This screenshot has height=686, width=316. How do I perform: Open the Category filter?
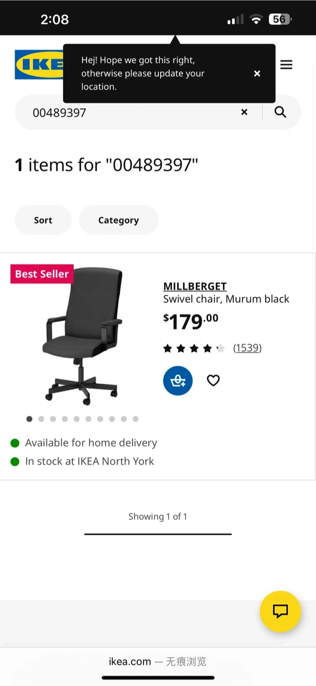click(118, 220)
